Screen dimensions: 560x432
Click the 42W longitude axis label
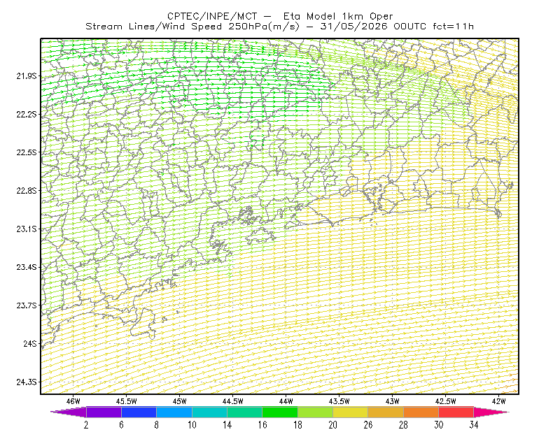498,401
